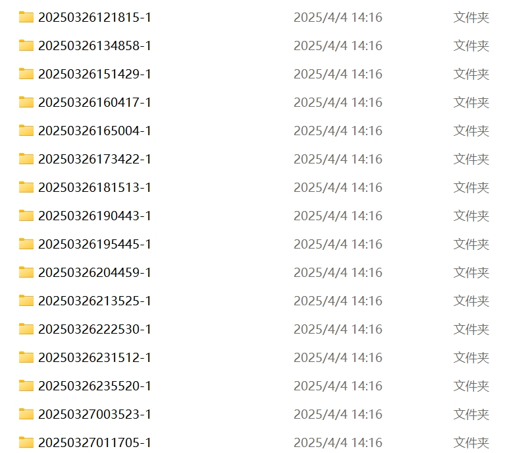
Task: Highlight folder name 20250326235520-1
Action: pos(95,386)
